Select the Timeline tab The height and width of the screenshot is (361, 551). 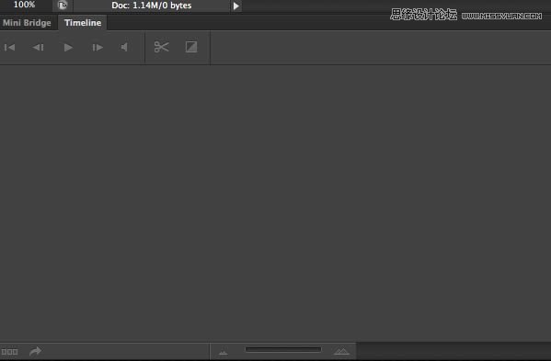tap(83, 23)
